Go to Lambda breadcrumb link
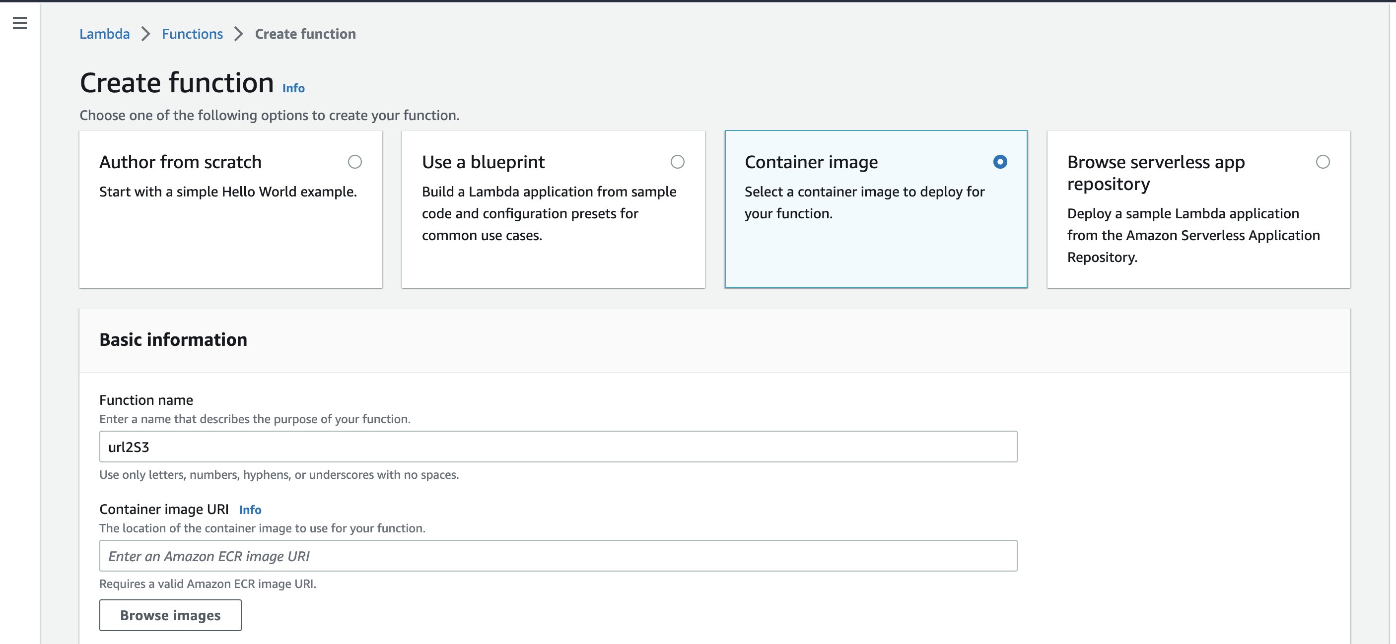This screenshot has height=644, width=1396. [x=105, y=34]
